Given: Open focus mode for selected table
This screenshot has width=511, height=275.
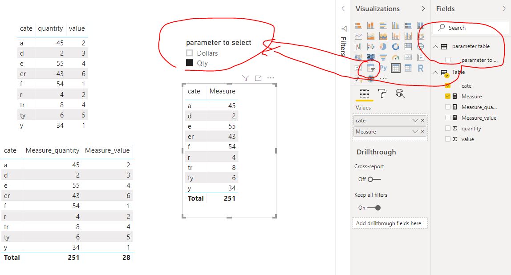Looking at the screenshot, I should pyautogui.click(x=258, y=78).
